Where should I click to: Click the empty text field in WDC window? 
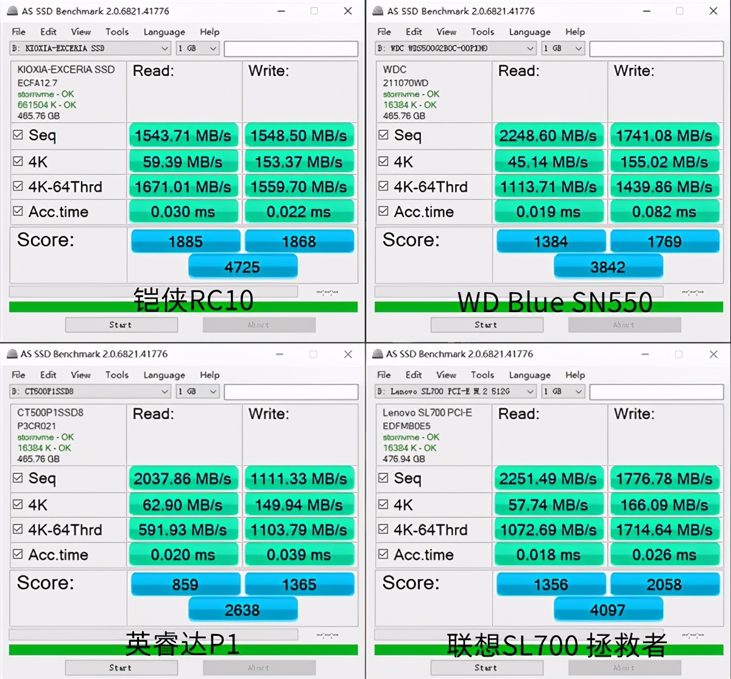pyautogui.click(x=657, y=49)
